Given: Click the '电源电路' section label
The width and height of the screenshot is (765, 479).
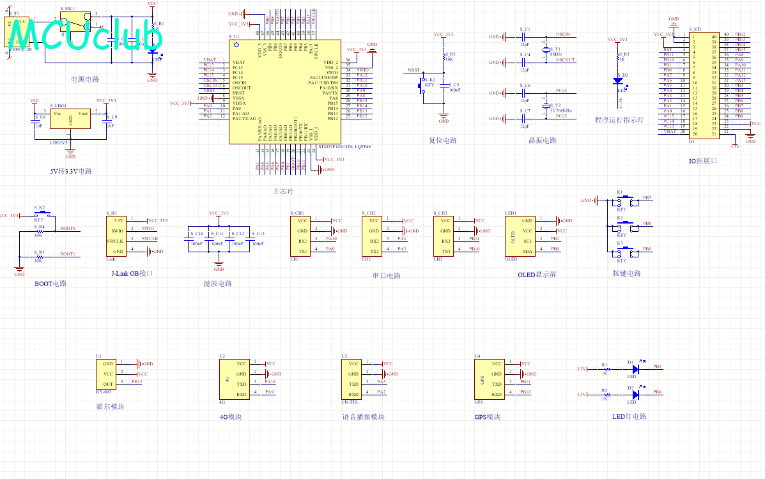Looking at the screenshot, I should coord(85,79).
